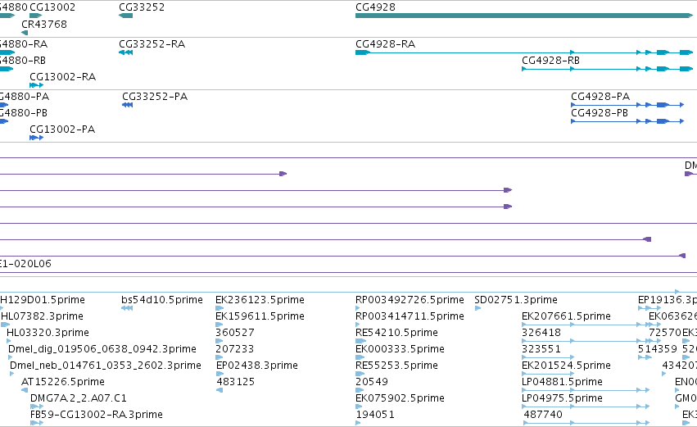Click the AT15226.5prime arrow glyph
This screenshot has height=427, width=697.
click(25, 390)
